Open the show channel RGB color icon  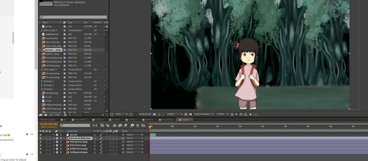click(164, 114)
